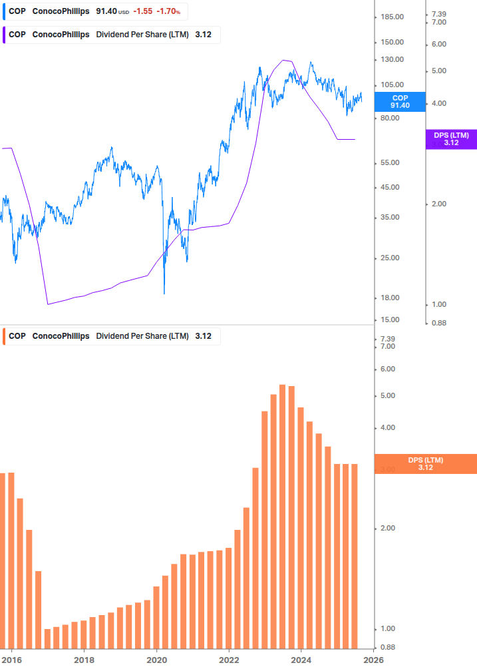Screen dimensions: 477x669
Task: Click 5.00 on the bar chart pane axis
Action: point(388,396)
